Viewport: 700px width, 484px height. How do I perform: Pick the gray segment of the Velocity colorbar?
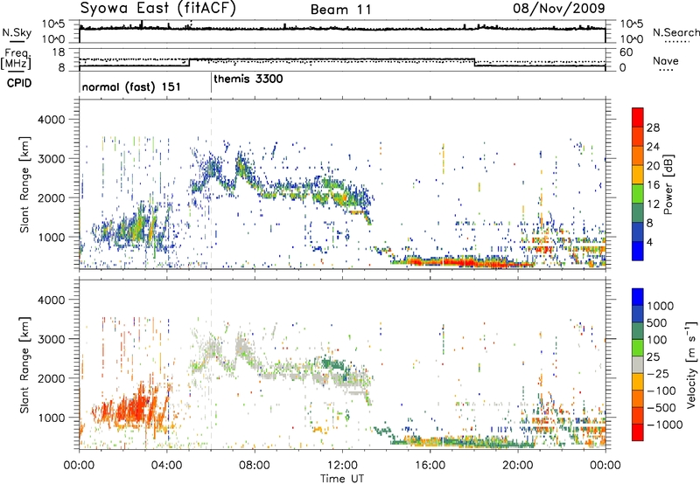click(x=638, y=364)
